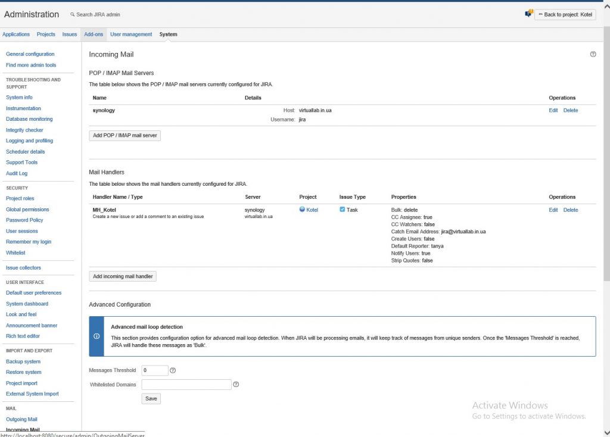Open help for Messages Threshold
Image resolution: width=610 pixels, height=437 pixels.
click(173, 370)
